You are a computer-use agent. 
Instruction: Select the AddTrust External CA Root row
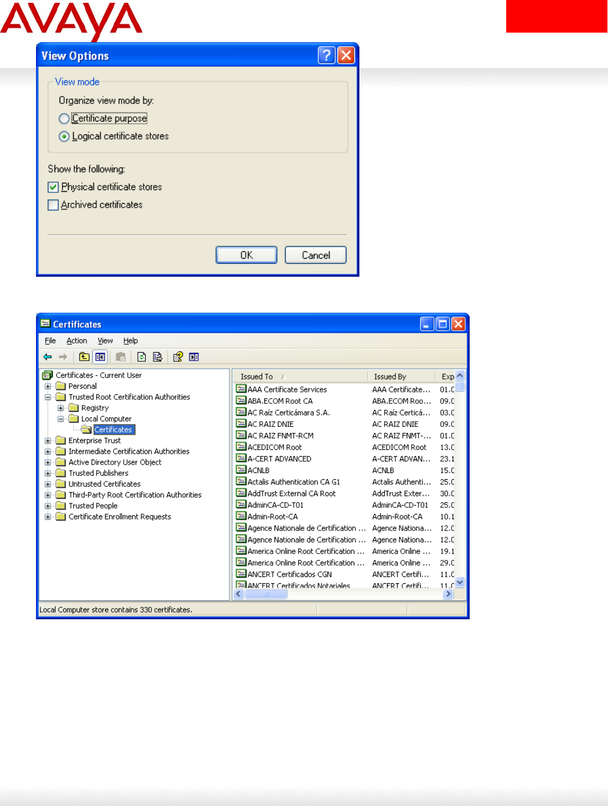pos(345,493)
